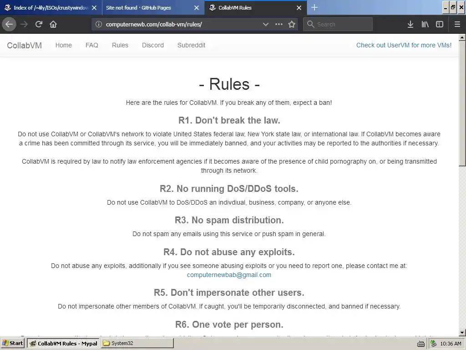Click the page scrollbar down arrow
Screen dimensions: 466x350
pyautogui.click(x=462, y=333)
